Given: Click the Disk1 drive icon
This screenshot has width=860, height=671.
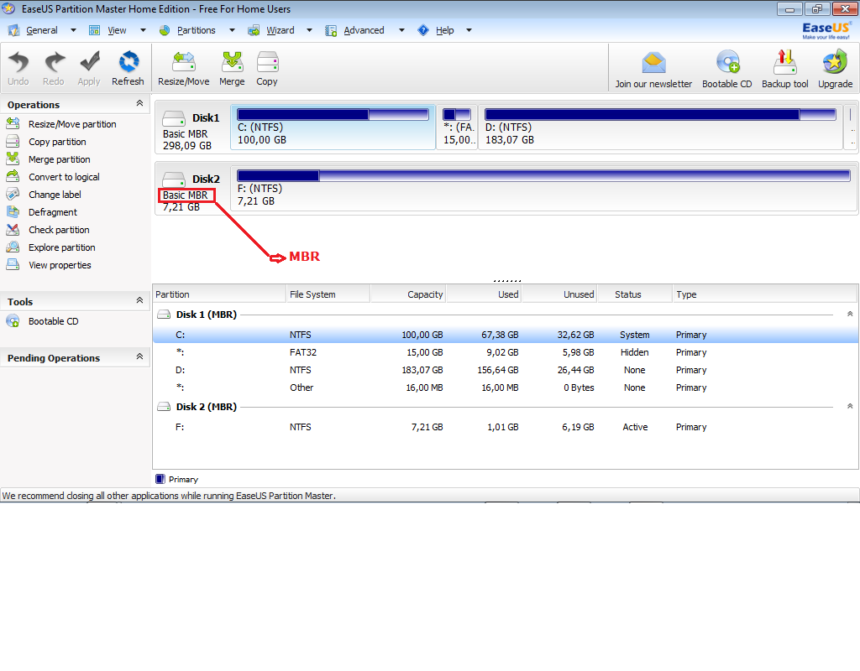Looking at the screenshot, I should [174, 118].
